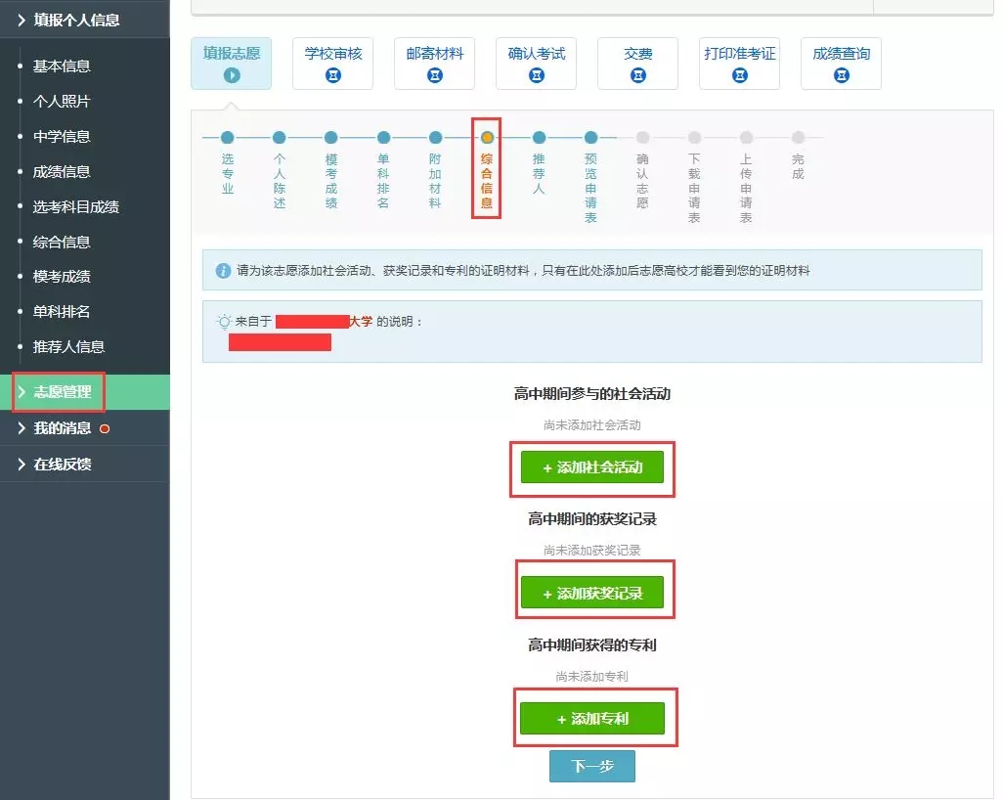1003x800 pixels.
Task: Click the 添加获奖记录 button
Action: [x=591, y=594]
